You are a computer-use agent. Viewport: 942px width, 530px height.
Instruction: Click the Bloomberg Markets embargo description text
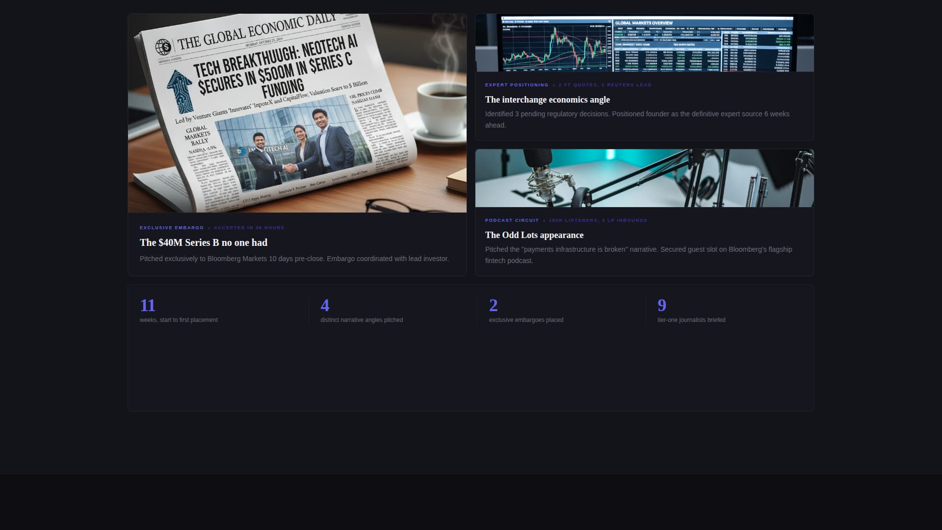(x=294, y=258)
